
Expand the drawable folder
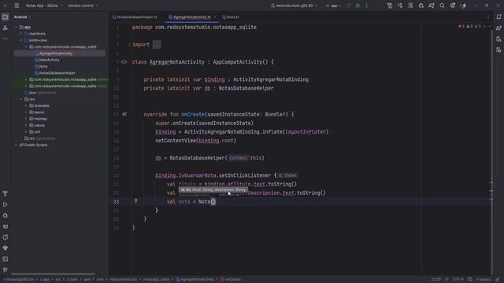click(x=26, y=105)
